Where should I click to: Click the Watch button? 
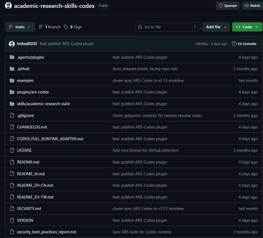pyautogui.click(x=252, y=6)
